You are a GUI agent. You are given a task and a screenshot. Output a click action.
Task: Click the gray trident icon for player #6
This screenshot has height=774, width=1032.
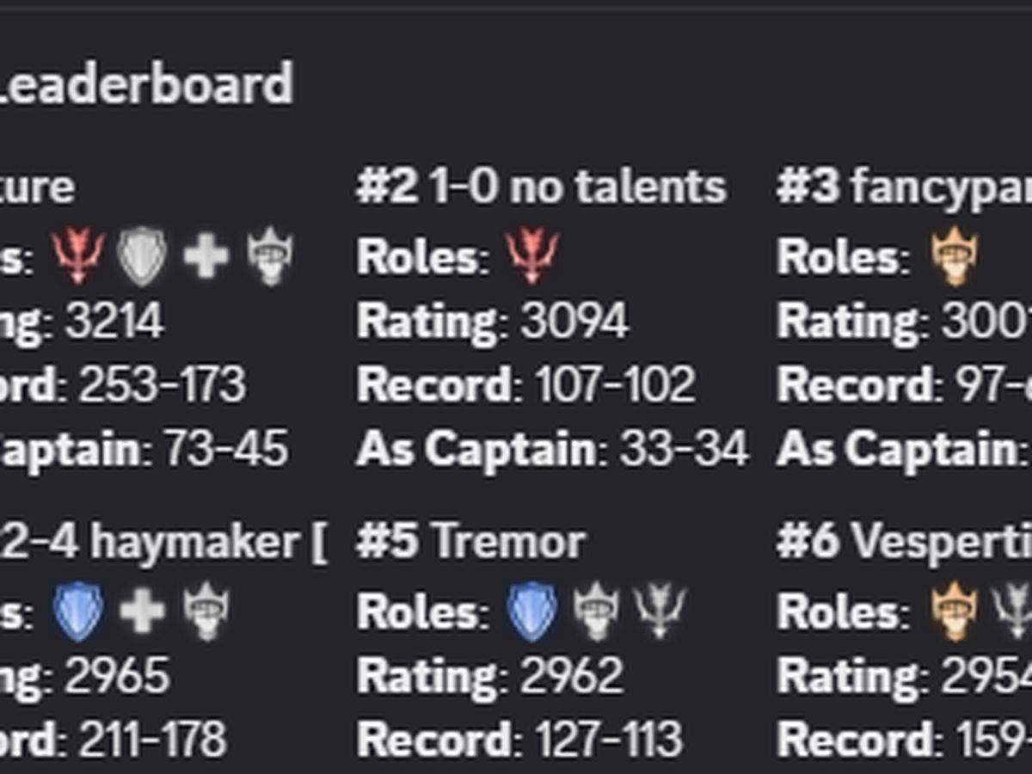(1015, 611)
